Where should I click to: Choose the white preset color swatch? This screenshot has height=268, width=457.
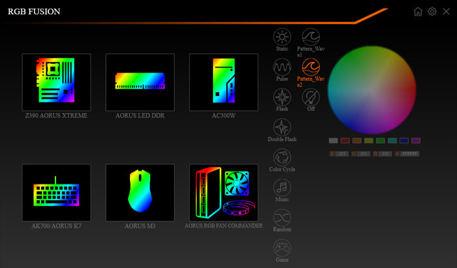point(333,141)
